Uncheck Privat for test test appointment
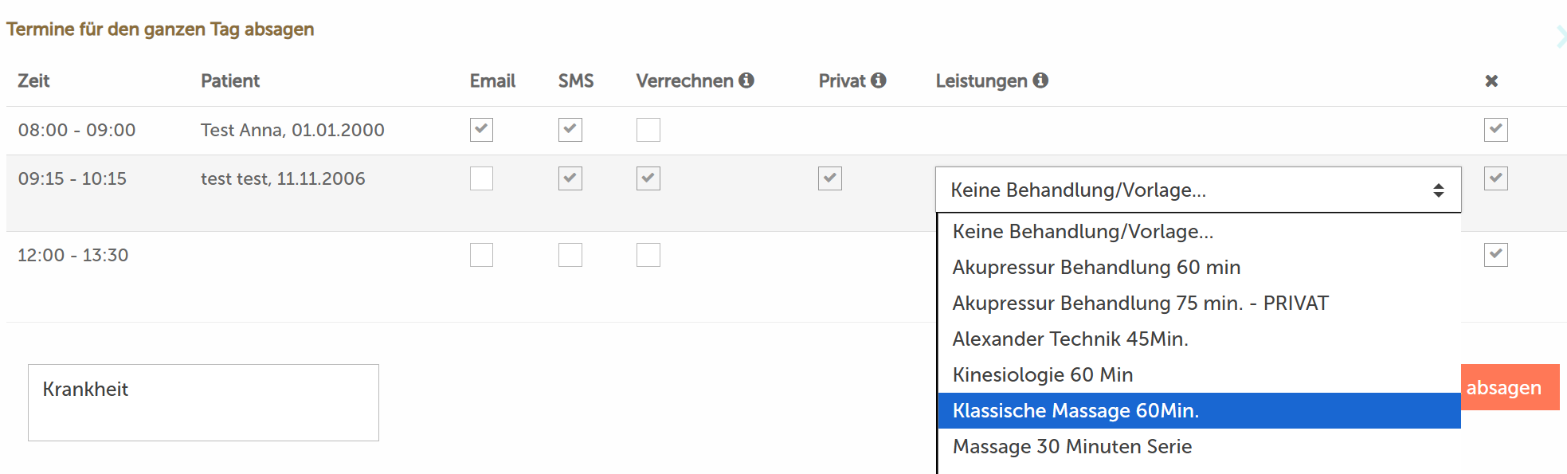 [829, 178]
